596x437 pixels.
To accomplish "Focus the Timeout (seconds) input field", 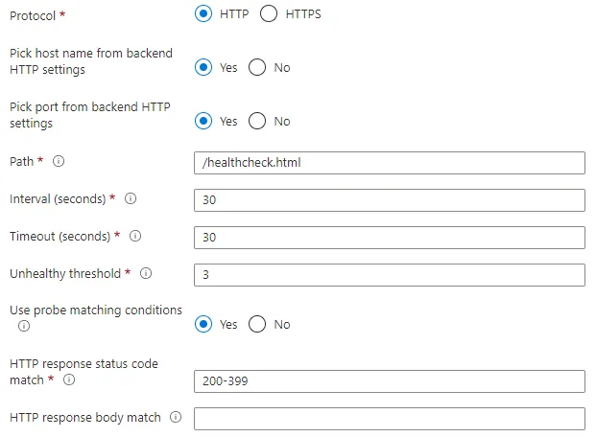I will [x=389, y=238].
